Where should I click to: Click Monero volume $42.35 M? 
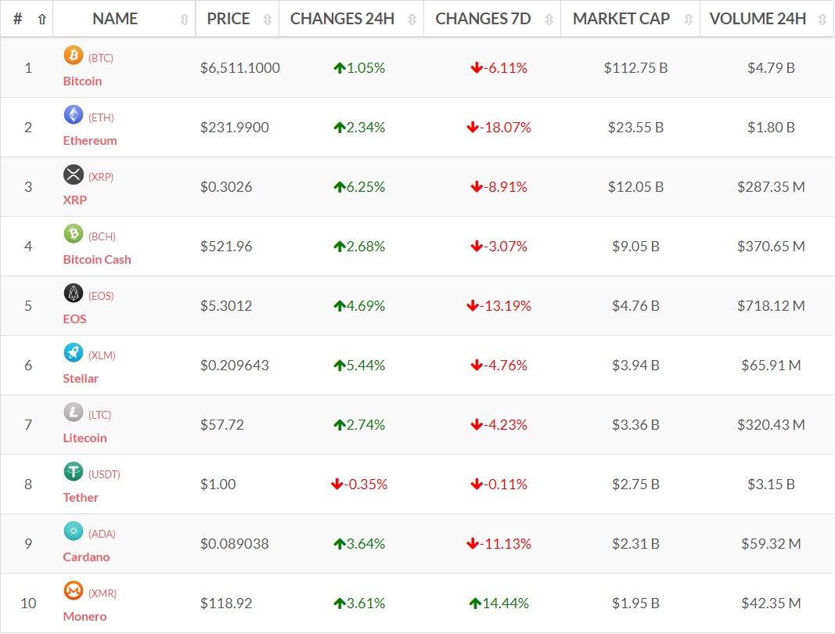tap(771, 603)
